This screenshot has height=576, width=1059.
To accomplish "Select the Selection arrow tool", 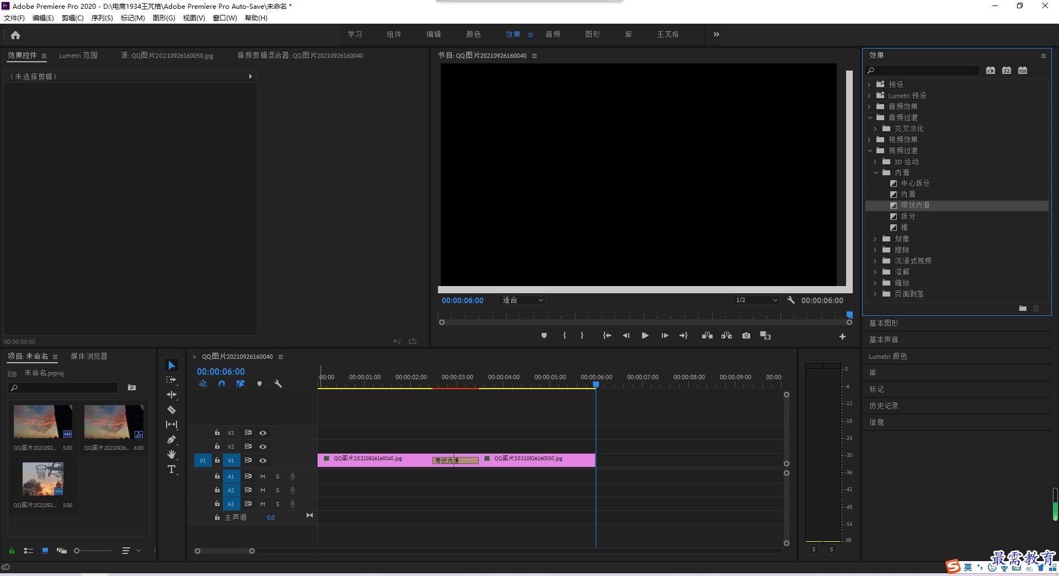I will click(x=172, y=365).
